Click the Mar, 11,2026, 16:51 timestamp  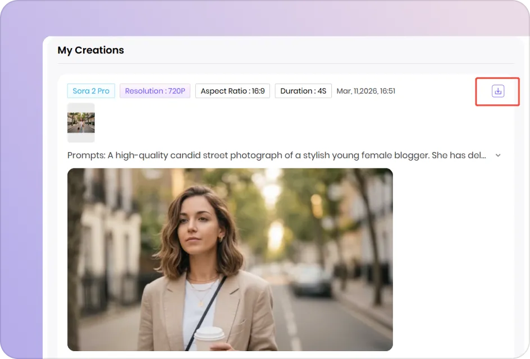click(365, 91)
